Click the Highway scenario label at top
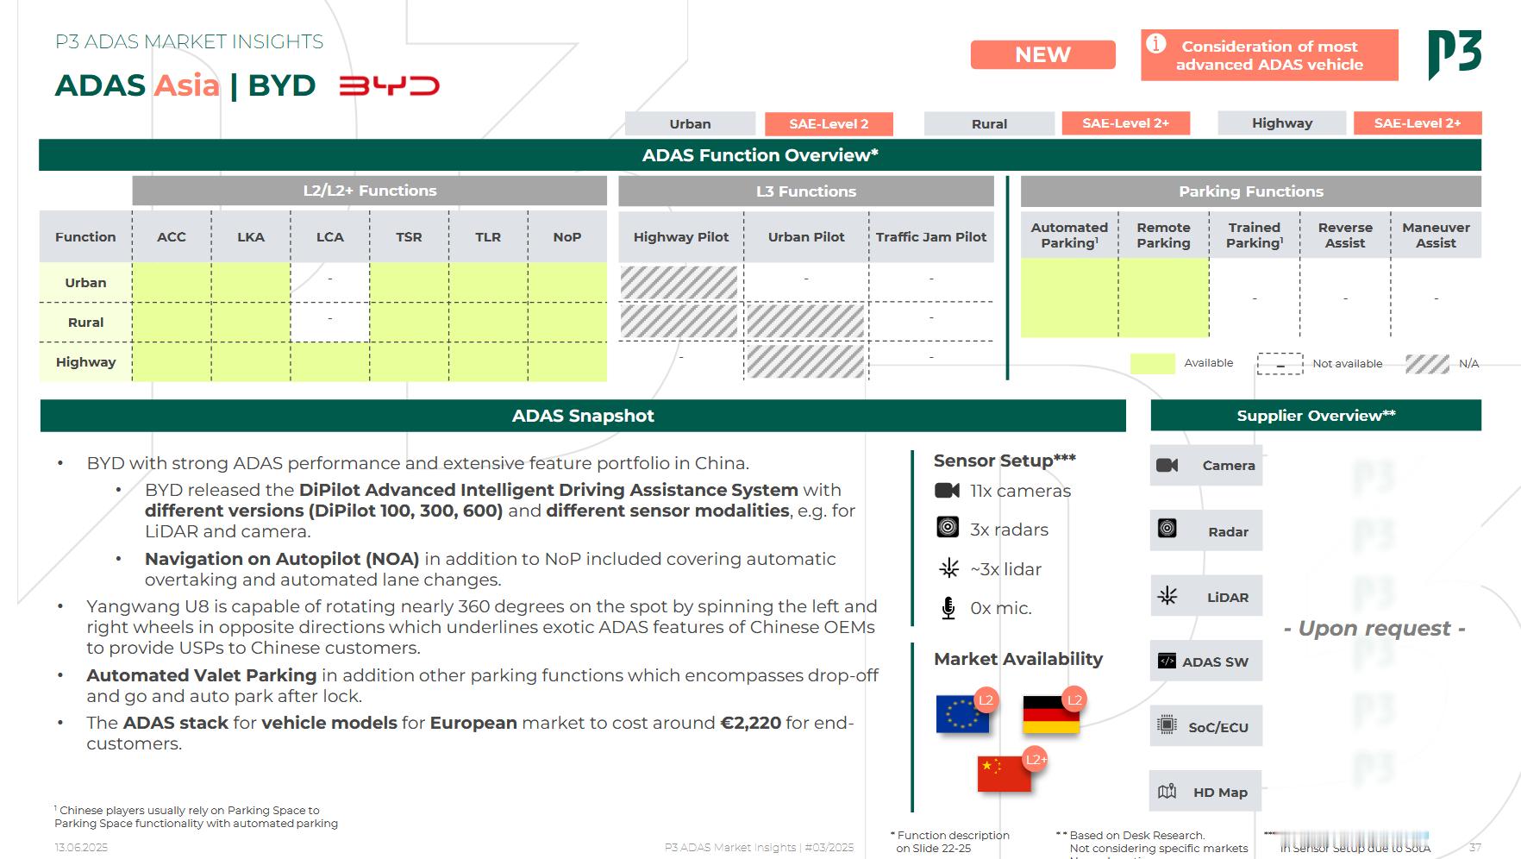This screenshot has width=1521, height=859. pyautogui.click(x=1281, y=123)
